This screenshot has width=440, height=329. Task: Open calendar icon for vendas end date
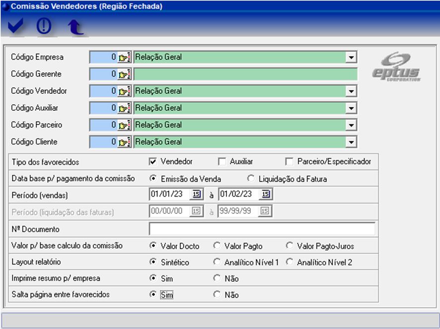[x=266, y=195]
